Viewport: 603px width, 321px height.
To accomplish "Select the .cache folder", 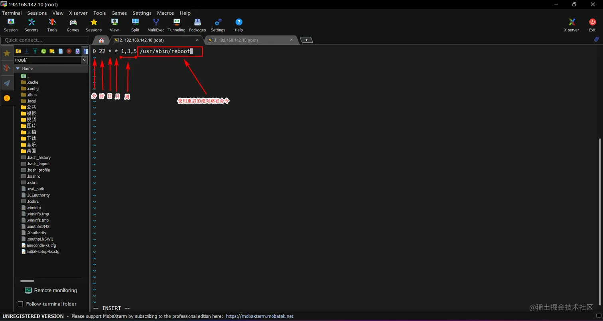I will point(30,82).
